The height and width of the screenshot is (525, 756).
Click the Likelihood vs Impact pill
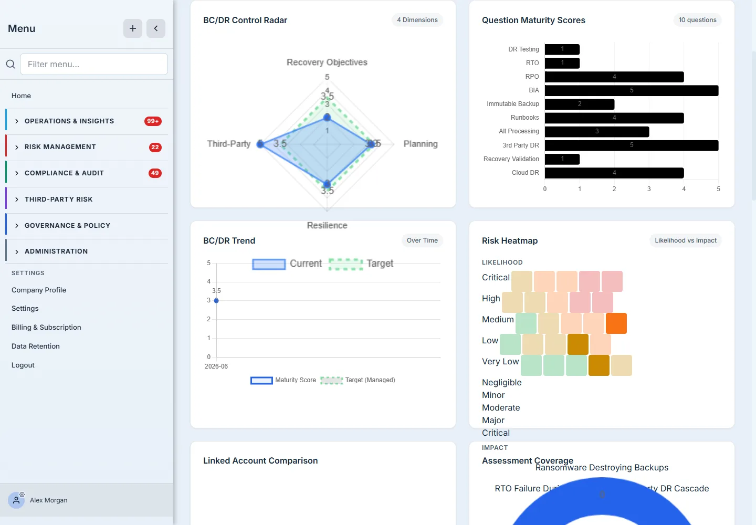pyautogui.click(x=686, y=240)
